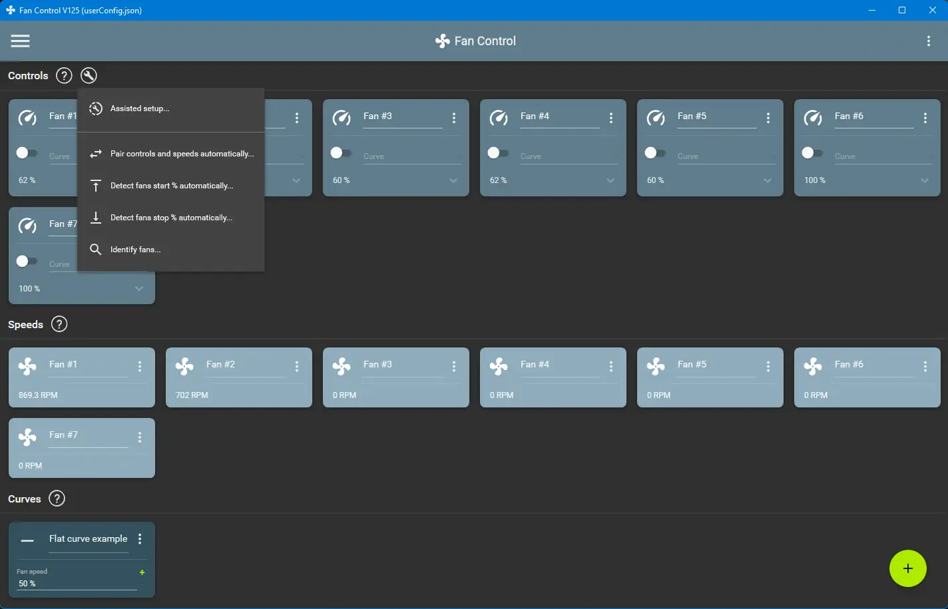
Task: Expand the Fan #6 control card chevron
Action: point(925,180)
